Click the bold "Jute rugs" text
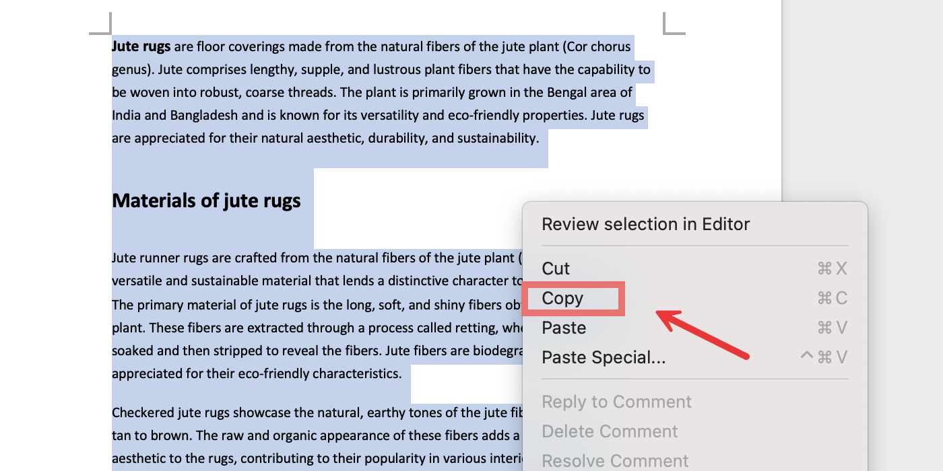Image resolution: width=943 pixels, height=471 pixels. [x=141, y=46]
